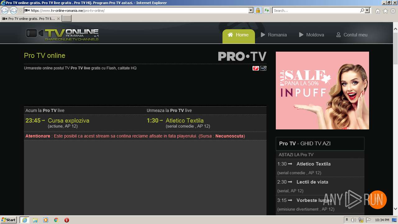Click the volume speaker tray icon
398x224 pixels.
[354, 220]
